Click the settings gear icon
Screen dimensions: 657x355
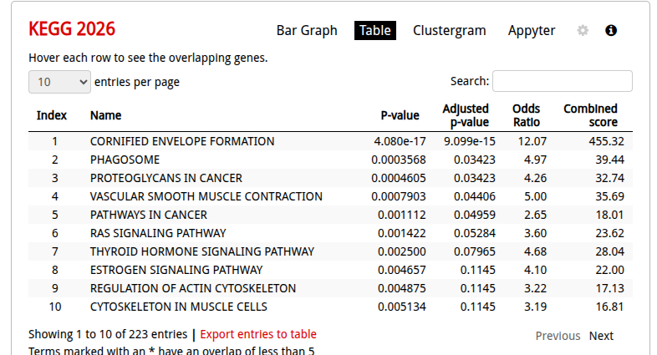tap(583, 31)
